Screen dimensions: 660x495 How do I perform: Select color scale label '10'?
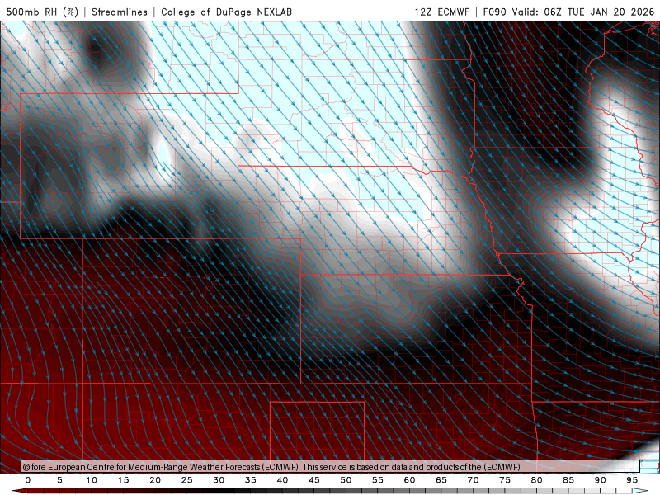pyautogui.click(x=92, y=480)
